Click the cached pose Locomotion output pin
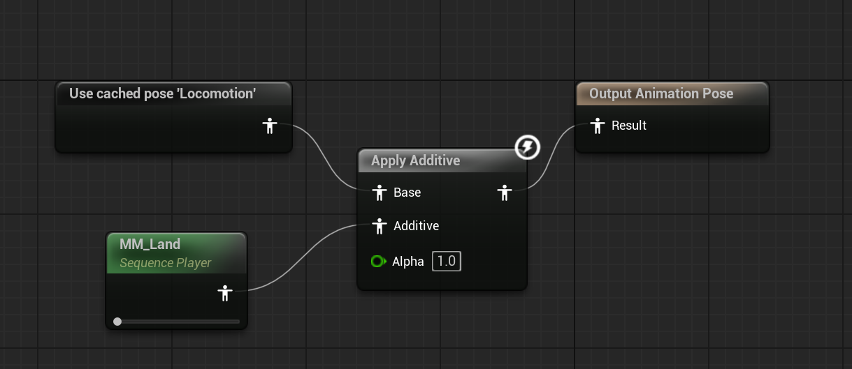 pos(270,126)
